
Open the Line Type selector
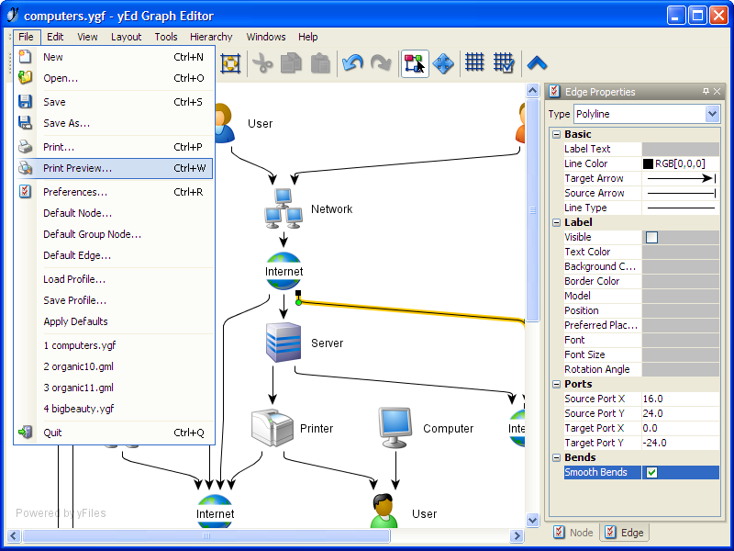[x=681, y=208]
